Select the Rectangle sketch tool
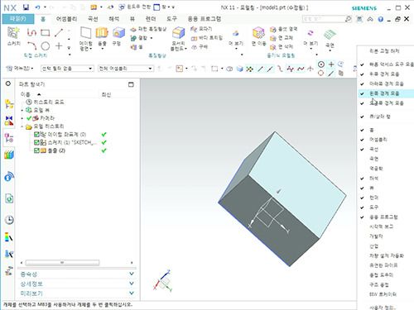This screenshot has width=414, height=310. coord(46,33)
